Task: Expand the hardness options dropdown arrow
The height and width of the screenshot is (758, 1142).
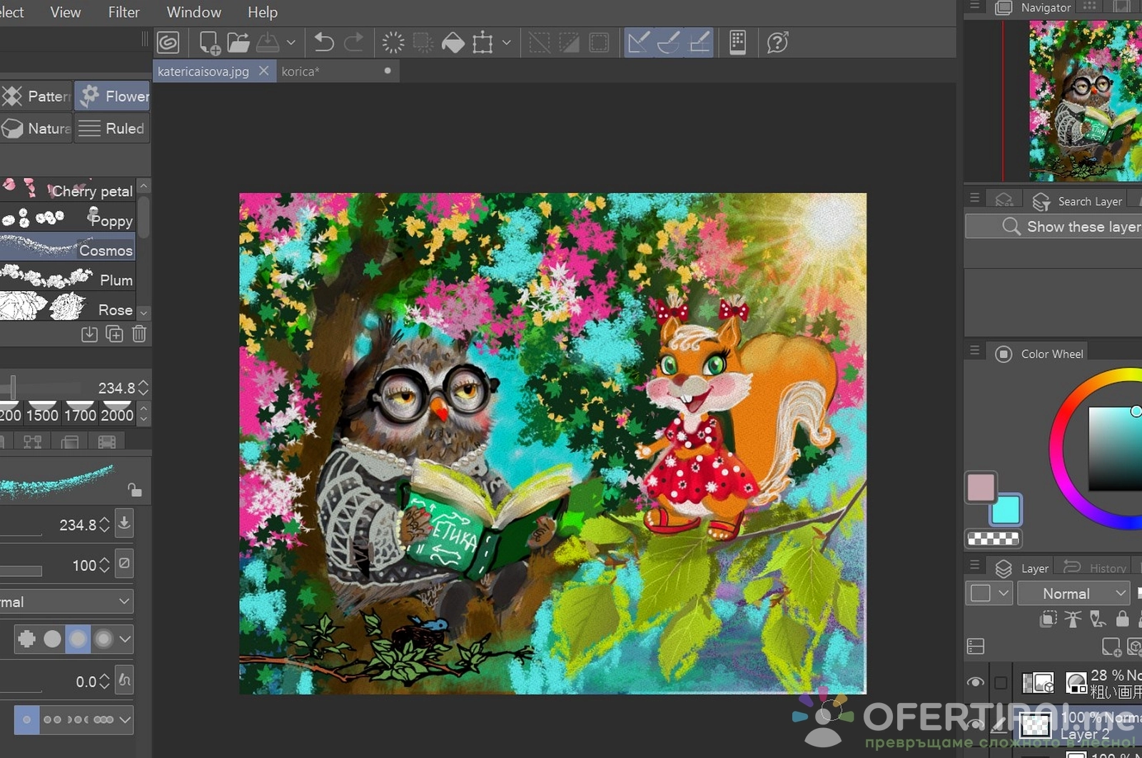Action: [125, 639]
